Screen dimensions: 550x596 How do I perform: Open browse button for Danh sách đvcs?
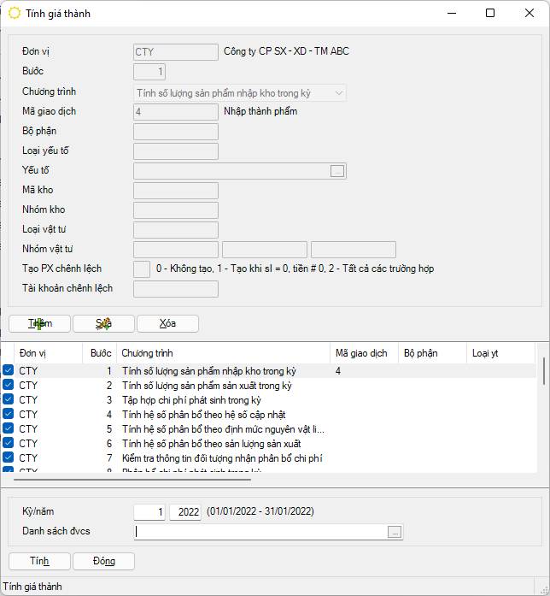[394, 532]
